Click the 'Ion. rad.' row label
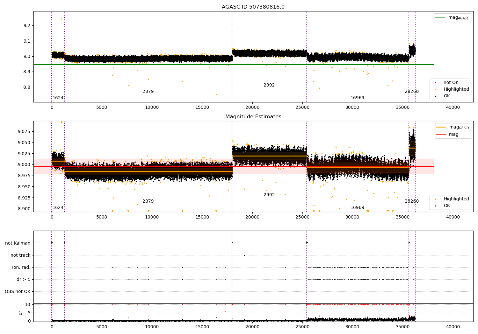478x334 pixels. [21, 267]
